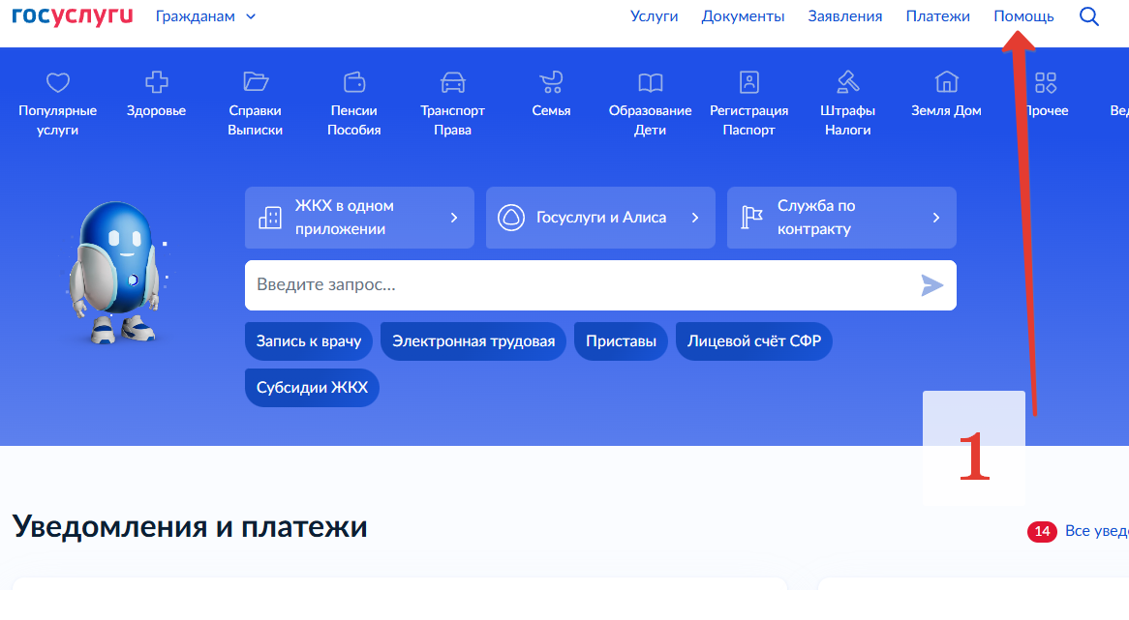Click the magnifier search icon

tap(1088, 16)
